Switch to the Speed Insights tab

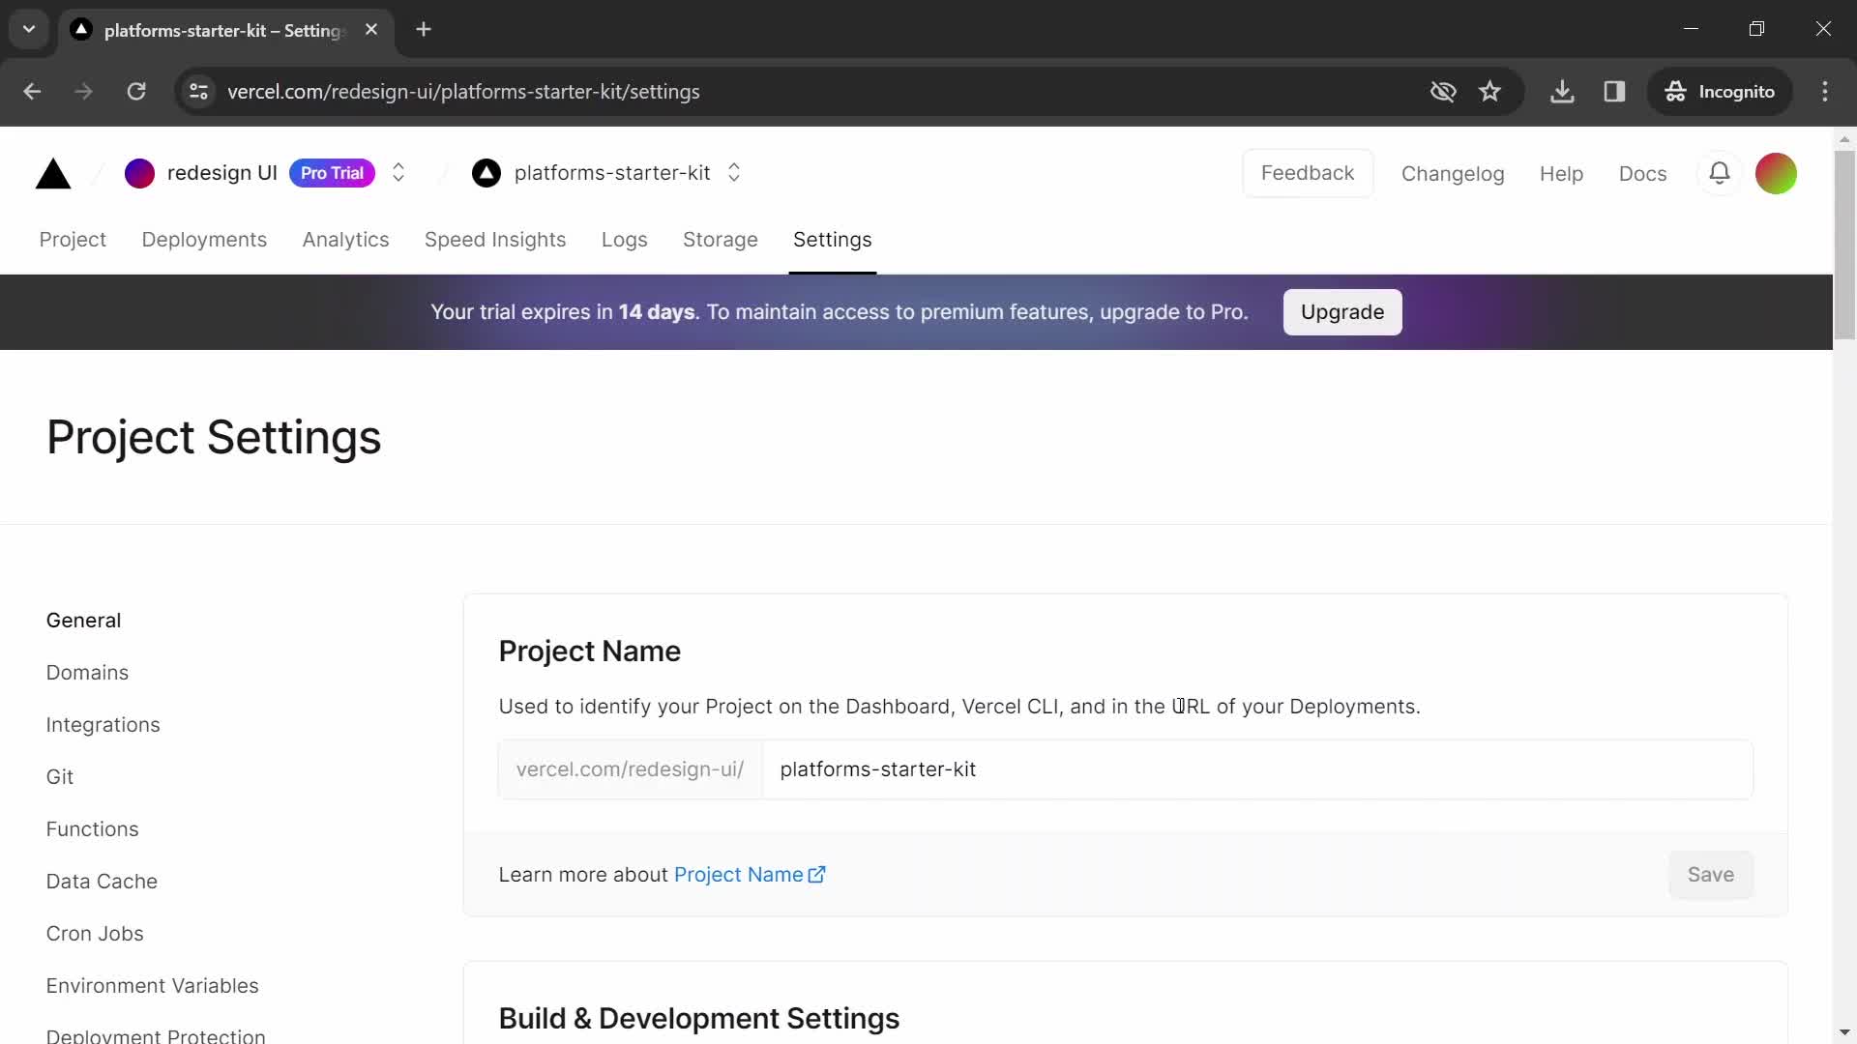point(495,240)
